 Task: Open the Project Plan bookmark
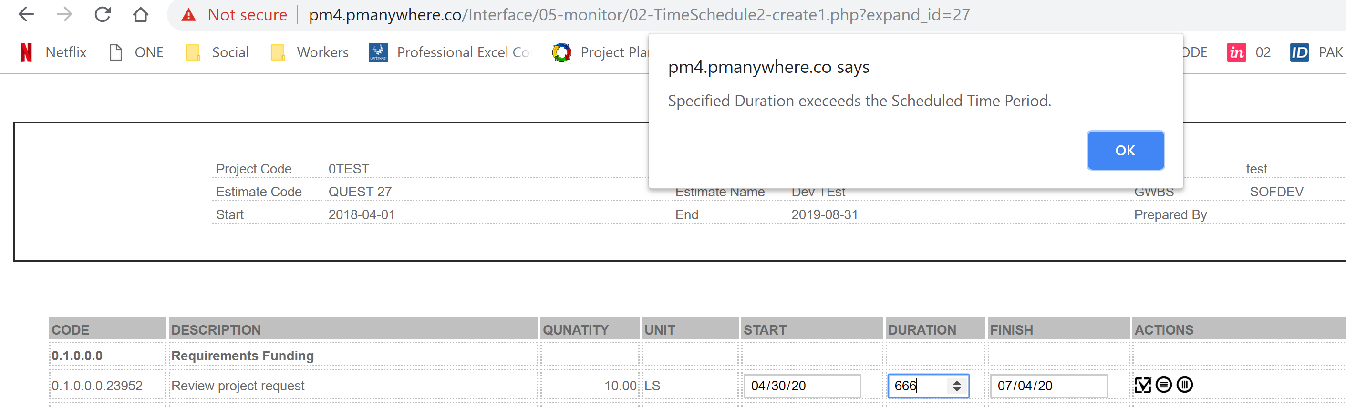pos(601,52)
